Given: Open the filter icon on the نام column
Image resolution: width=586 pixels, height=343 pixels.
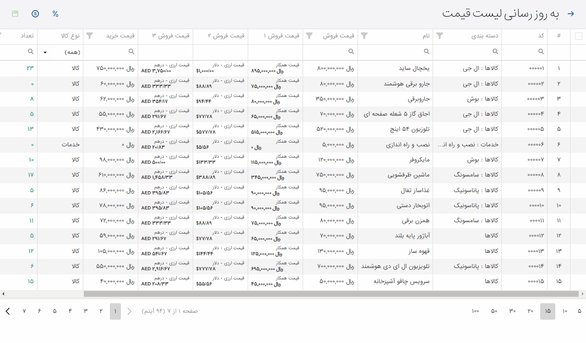Looking at the screenshot, I should pyautogui.click(x=364, y=36).
